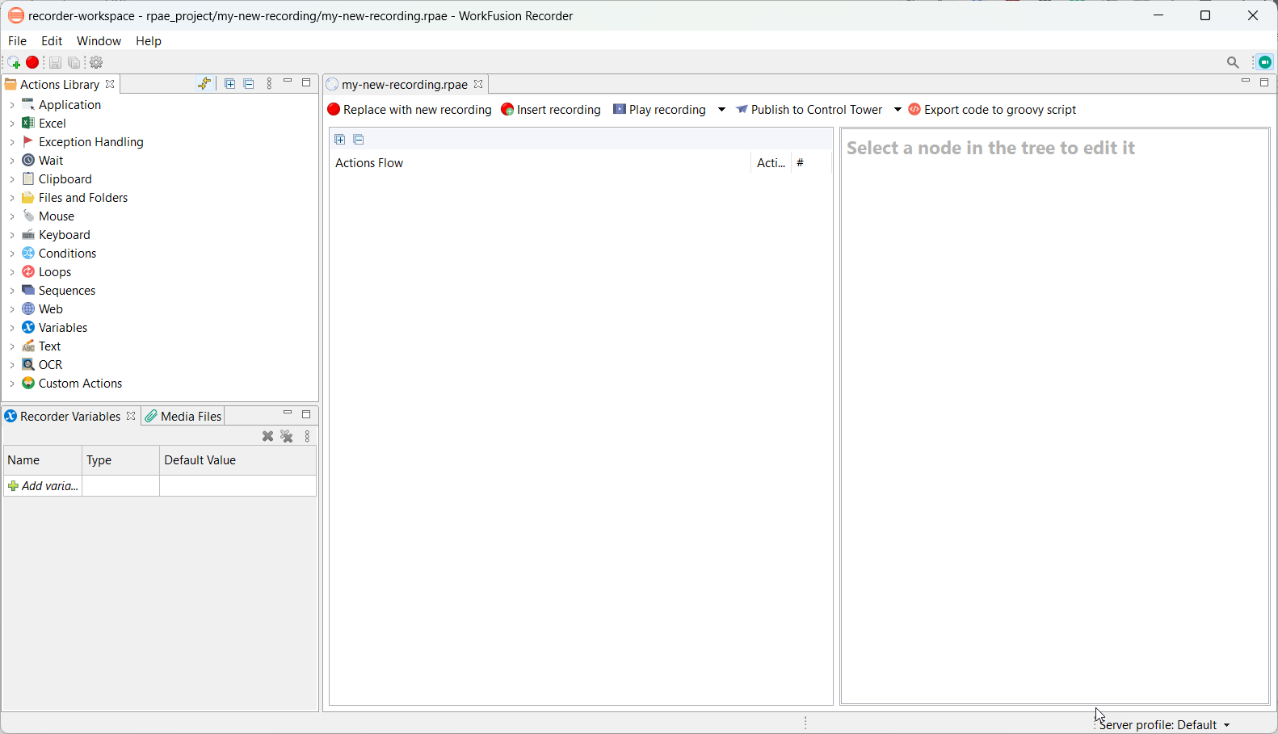Viewport: 1278px width, 734px height.
Task: Click the Type column header in variables table
Action: 120,460
